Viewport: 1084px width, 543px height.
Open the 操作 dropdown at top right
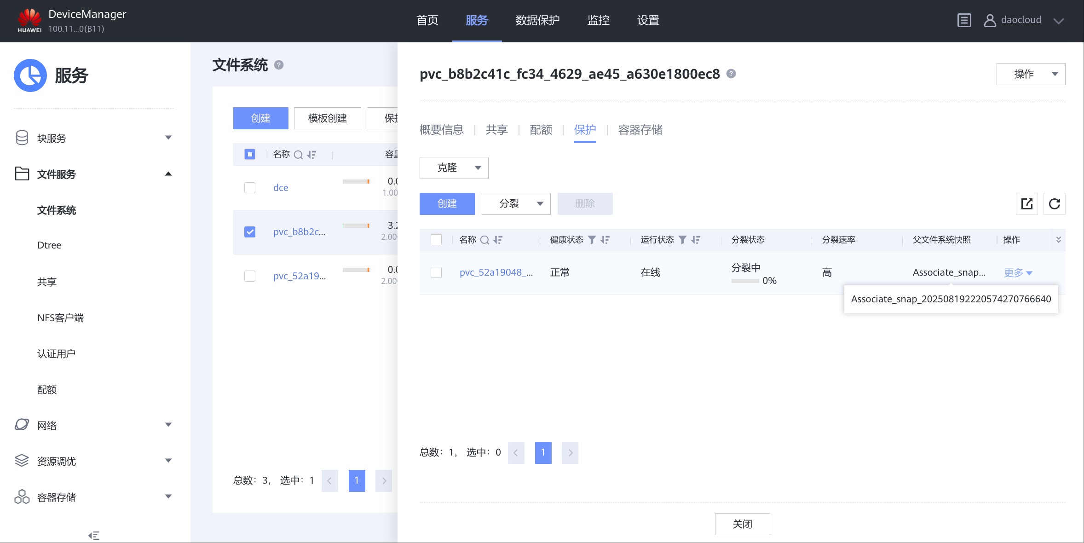pyautogui.click(x=1031, y=74)
